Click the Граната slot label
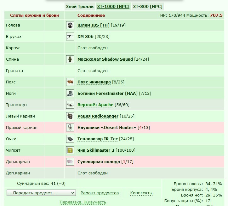This screenshot has width=228, height=206. (x=14, y=71)
